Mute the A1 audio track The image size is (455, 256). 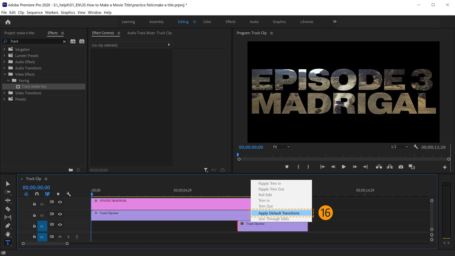(x=60, y=237)
